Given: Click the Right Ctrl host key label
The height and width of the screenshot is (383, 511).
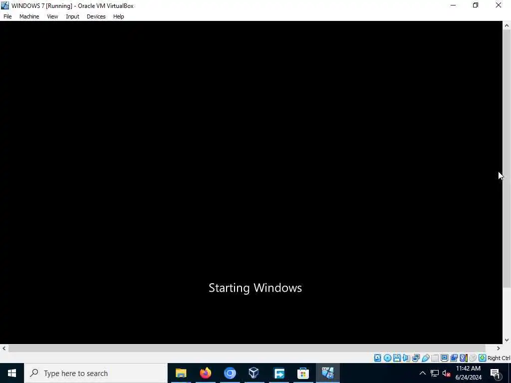Looking at the screenshot, I should click(x=499, y=358).
